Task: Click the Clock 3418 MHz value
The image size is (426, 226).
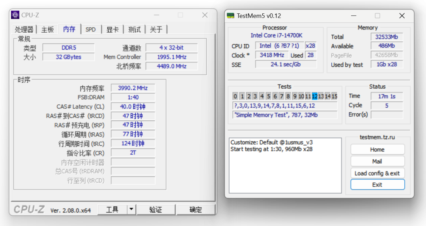Action: click(272, 55)
